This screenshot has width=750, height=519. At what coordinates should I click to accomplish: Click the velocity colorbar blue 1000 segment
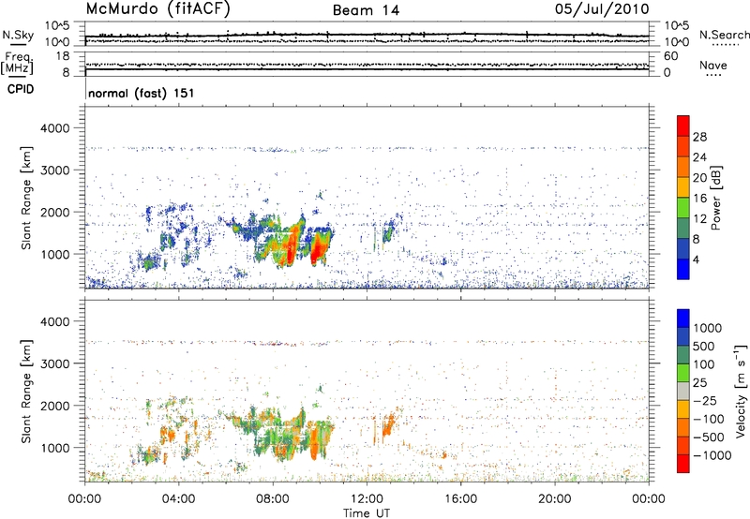(x=683, y=319)
